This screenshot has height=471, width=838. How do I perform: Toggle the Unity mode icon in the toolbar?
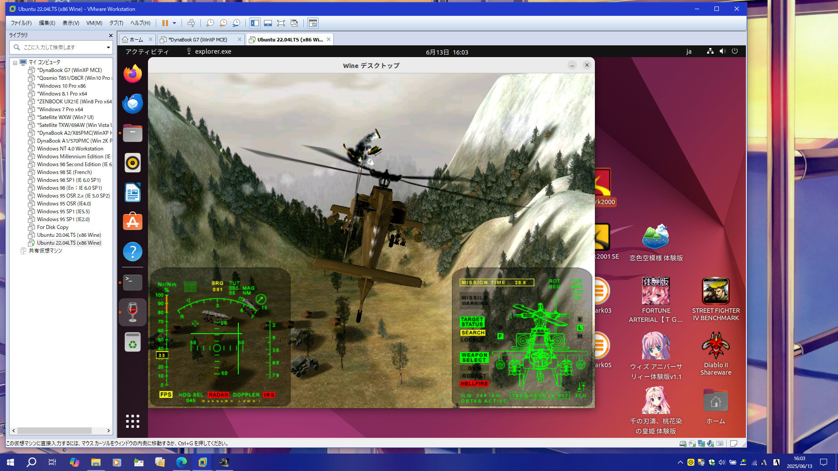294,23
